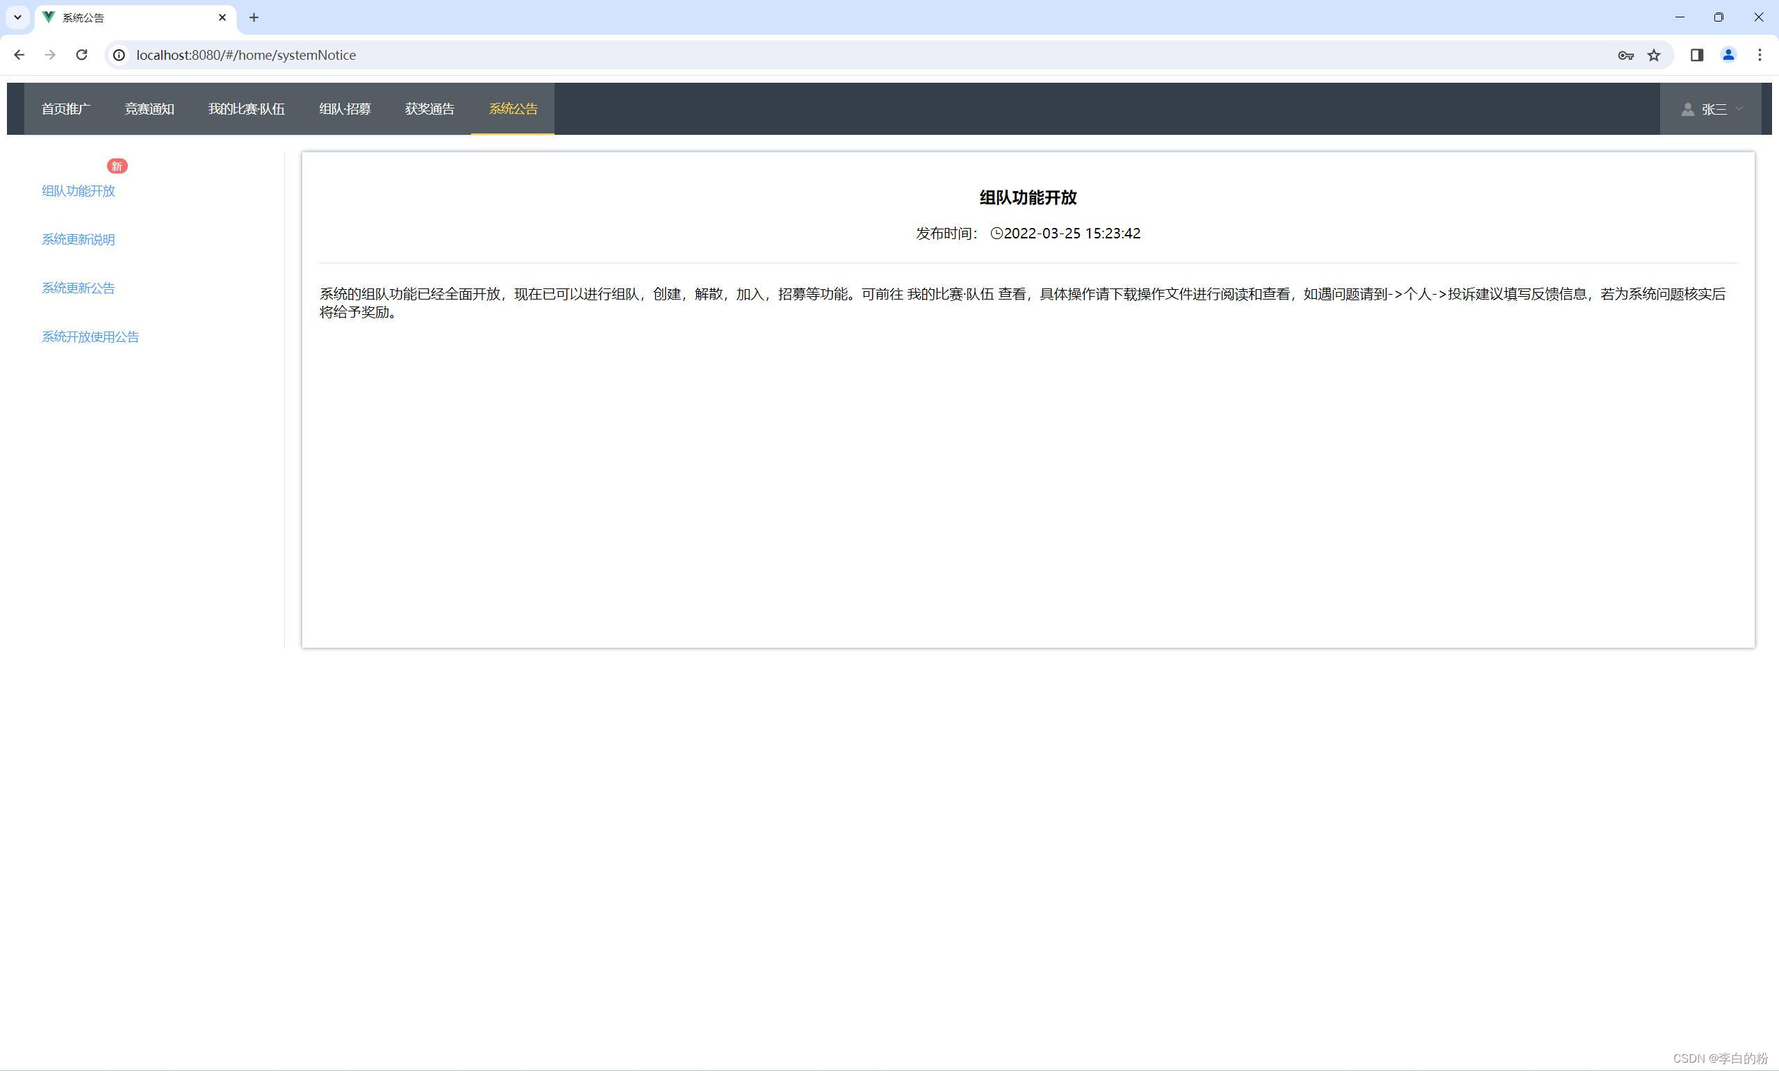Minimize the browser window
This screenshot has width=1779, height=1071.
[1680, 17]
